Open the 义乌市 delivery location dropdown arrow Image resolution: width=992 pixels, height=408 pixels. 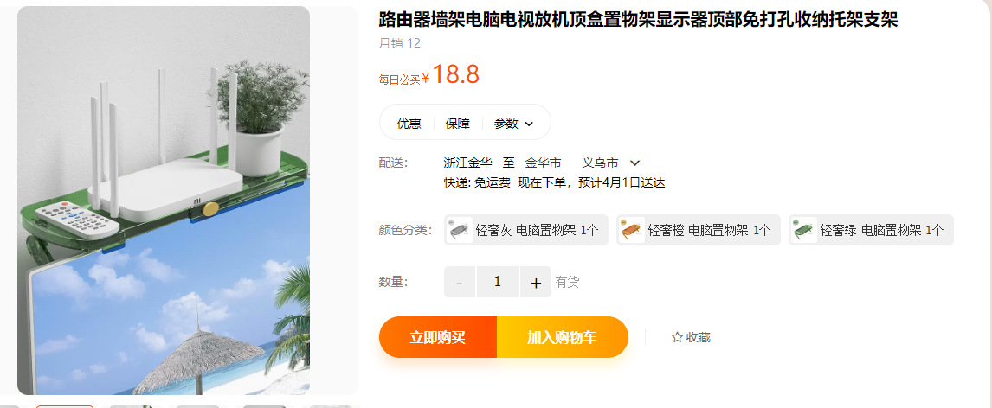click(635, 163)
